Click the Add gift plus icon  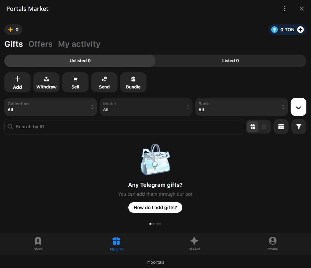coord(17,79)
